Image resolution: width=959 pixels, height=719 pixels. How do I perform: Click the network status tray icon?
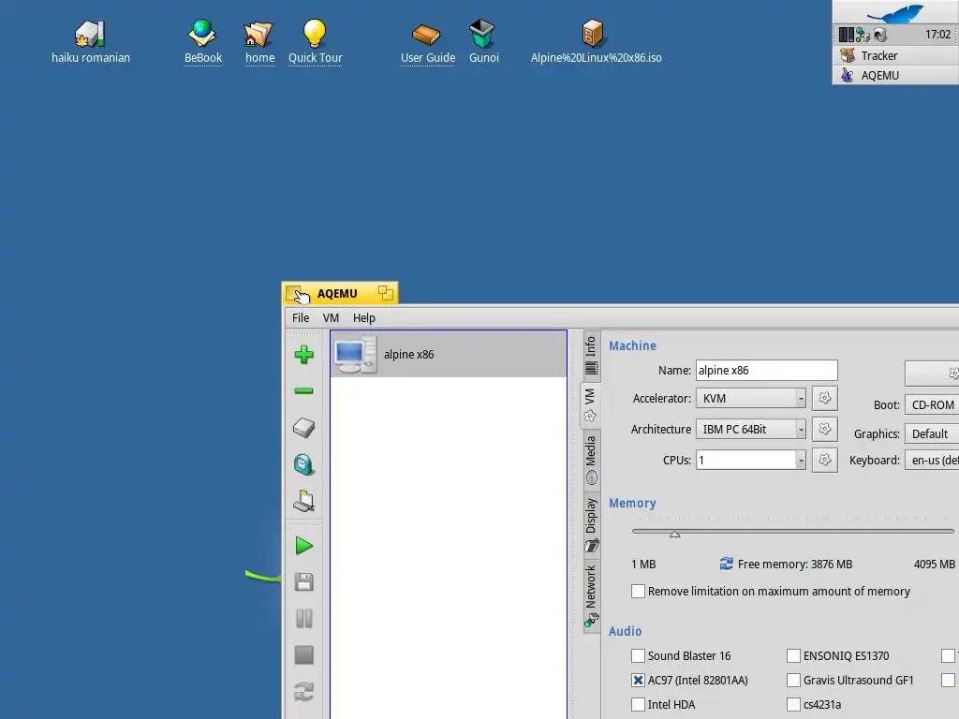click(863, 35)
